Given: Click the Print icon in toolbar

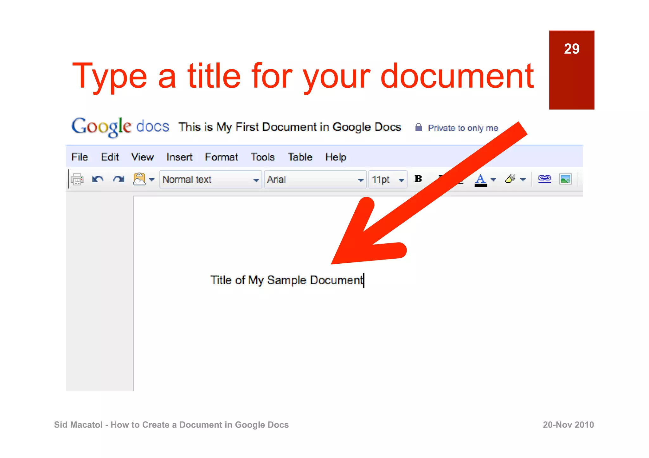Looking at the screenshot, I should click(77, 179).
